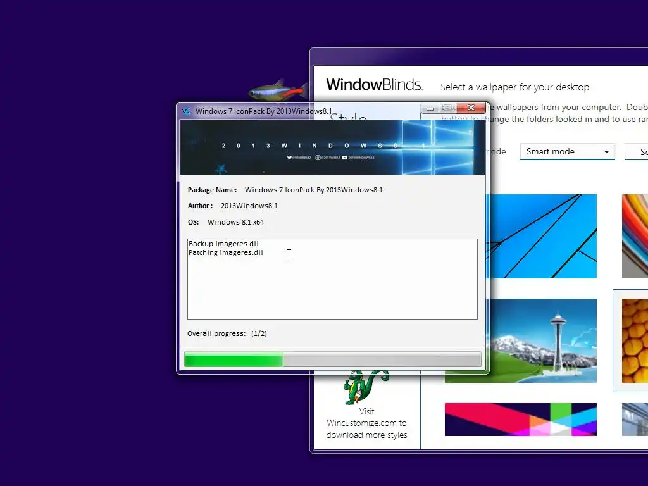Click the green dragon mascot in WindowBlinds

[365, 389]
